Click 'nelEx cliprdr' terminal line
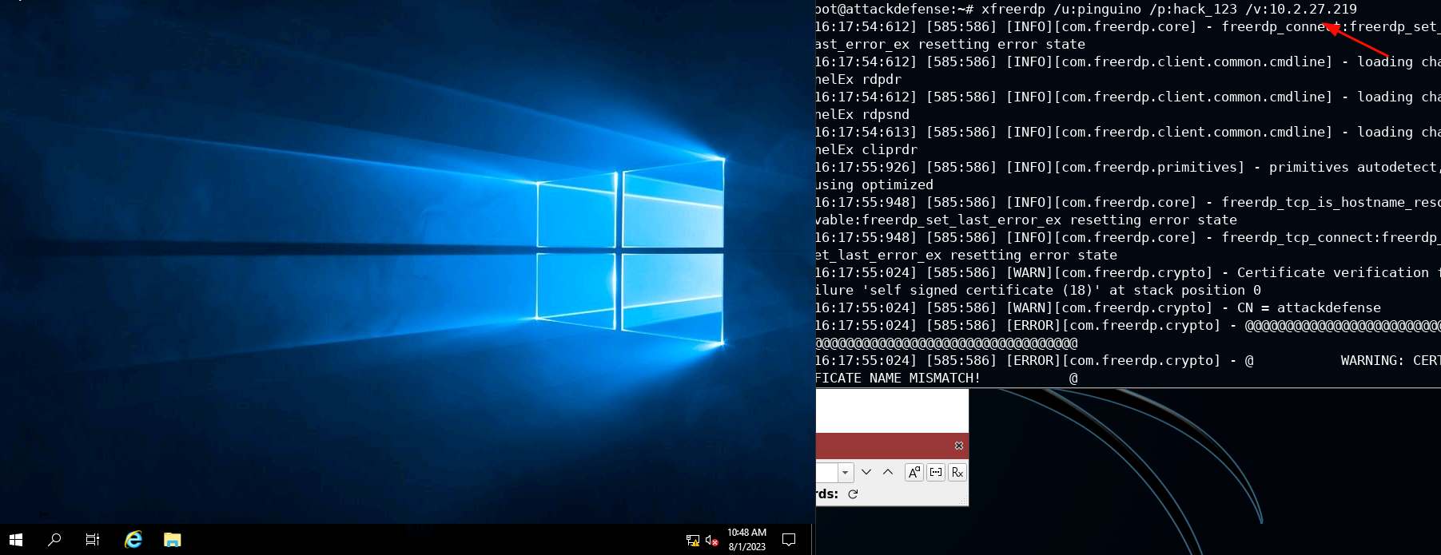Viewport: 1441px width, 555px height. pyautogui.click(x=866, y=149)
